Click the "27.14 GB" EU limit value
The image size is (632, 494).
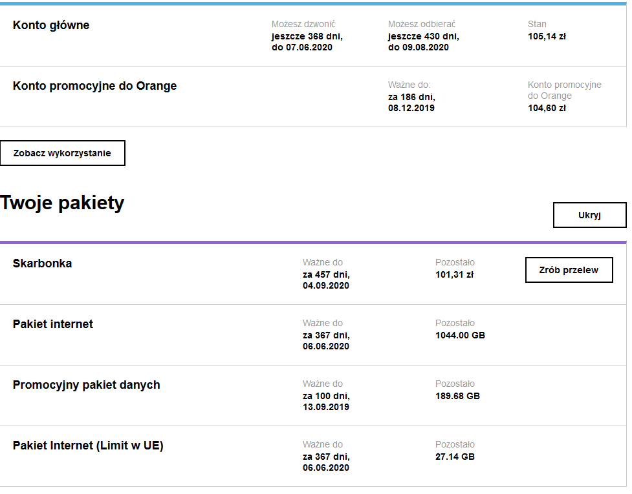click(454, 457)
